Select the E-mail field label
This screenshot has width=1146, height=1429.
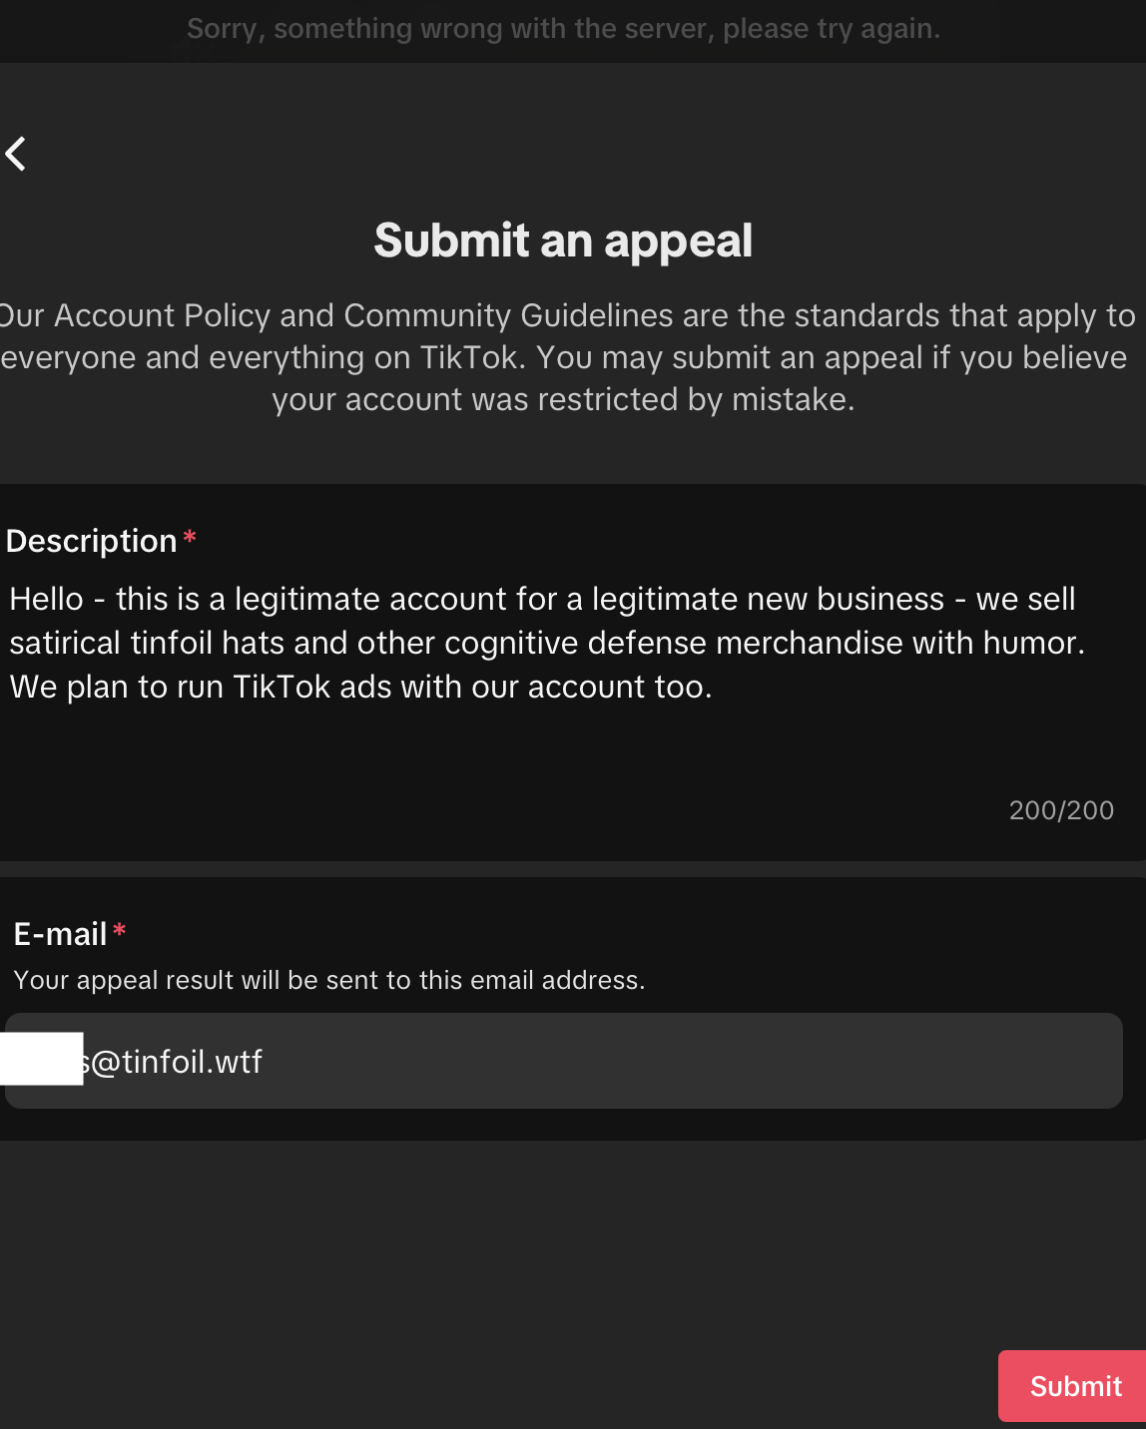coord(60,933)
